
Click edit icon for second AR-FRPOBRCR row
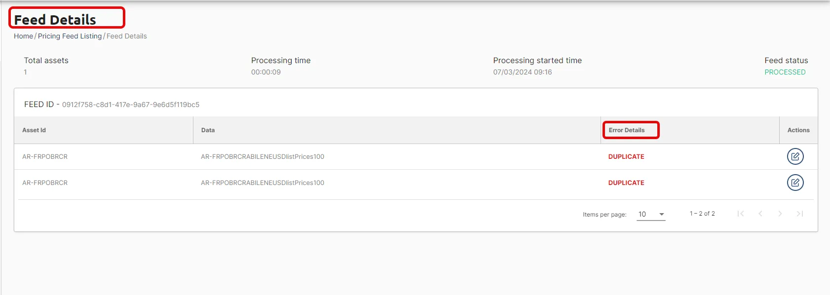click(x=795, y=183)
